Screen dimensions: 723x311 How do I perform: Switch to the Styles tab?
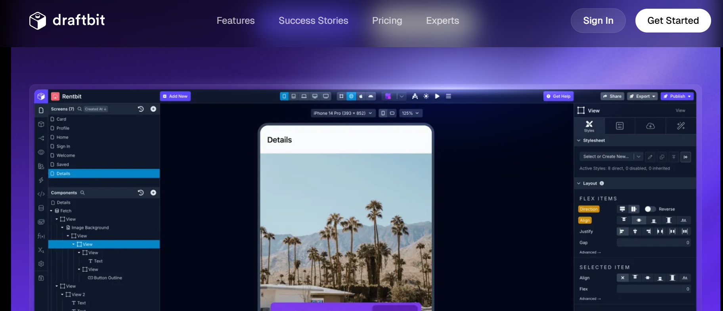589,126
